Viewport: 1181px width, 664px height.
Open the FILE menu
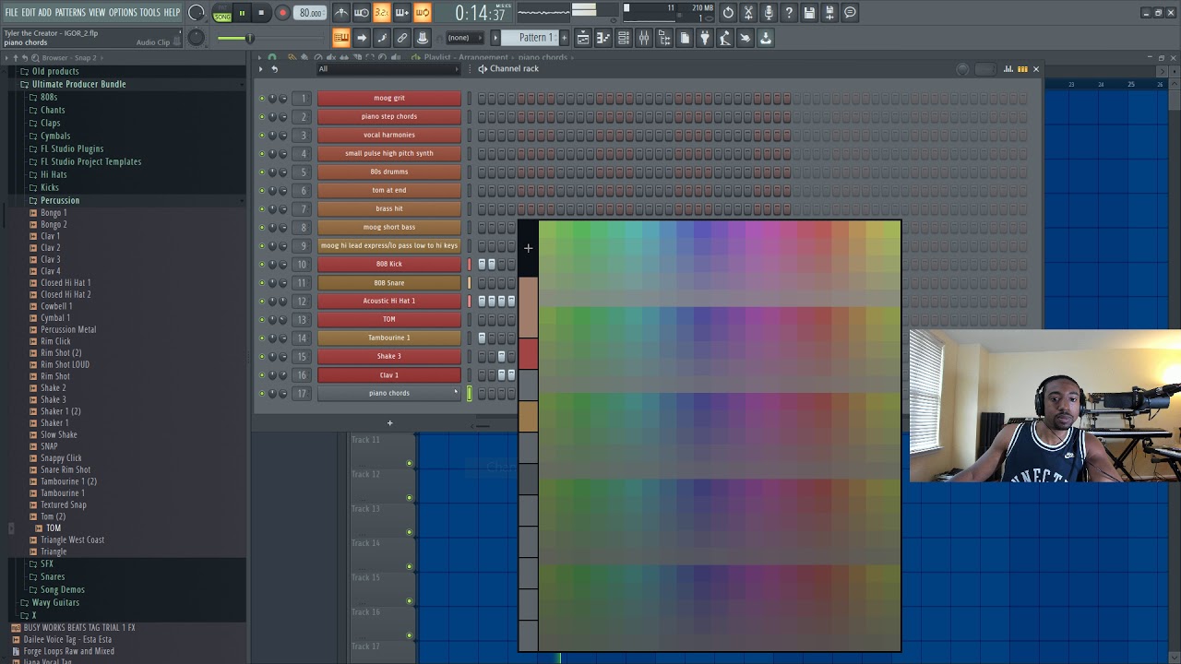pos(12,13)
